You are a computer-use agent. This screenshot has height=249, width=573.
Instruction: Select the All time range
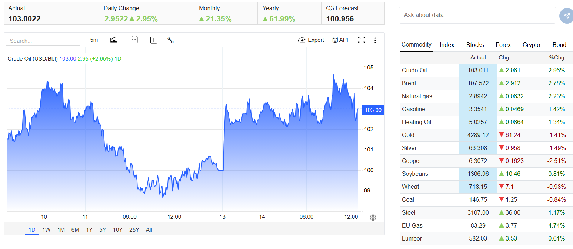click(x=149, y=230)
